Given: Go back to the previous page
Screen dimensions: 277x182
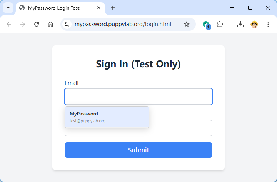Looking at the screenshot, I should [9, 24].
